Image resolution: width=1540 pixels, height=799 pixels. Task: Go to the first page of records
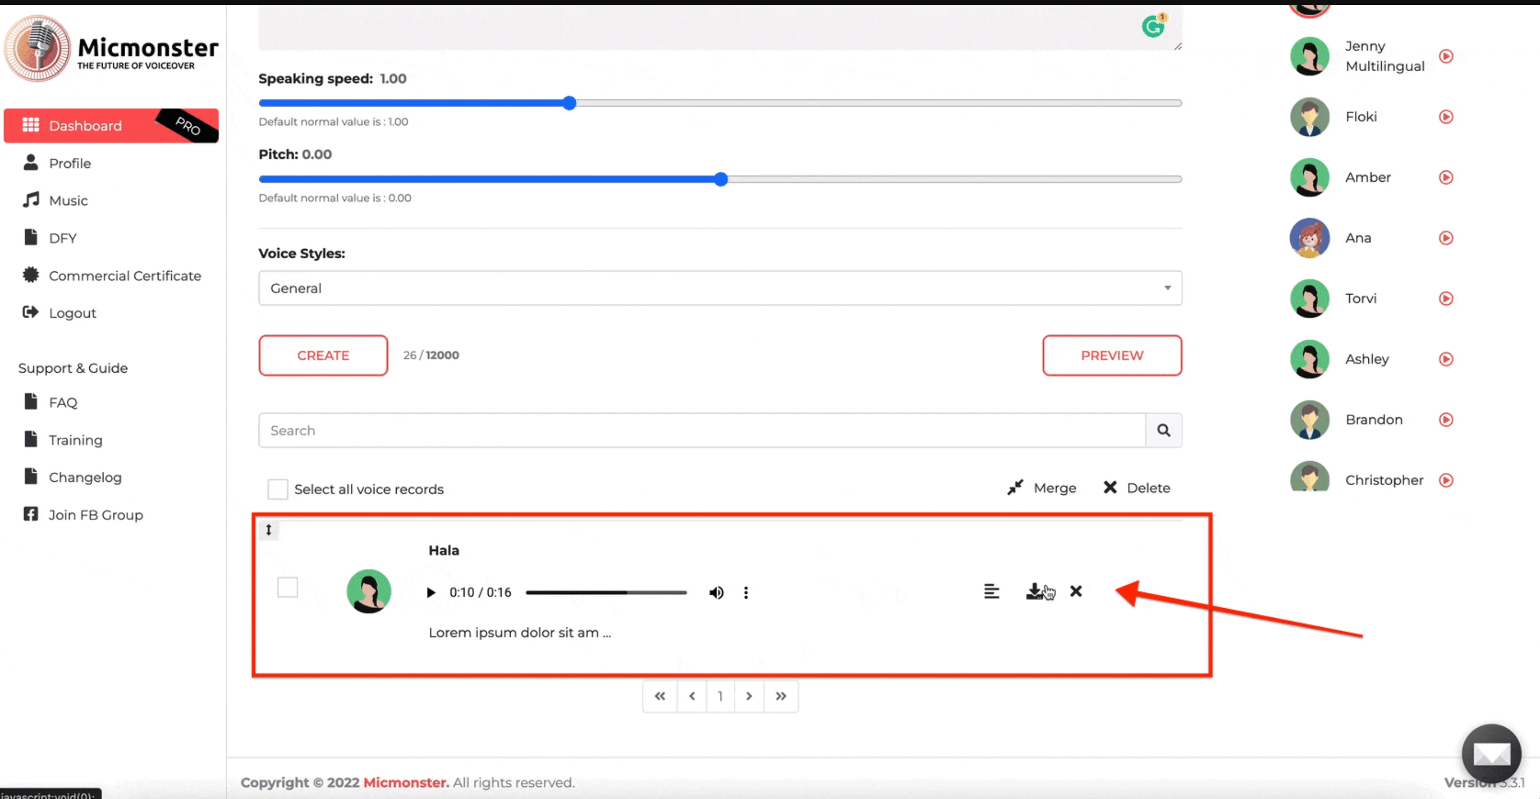point(659,696)
